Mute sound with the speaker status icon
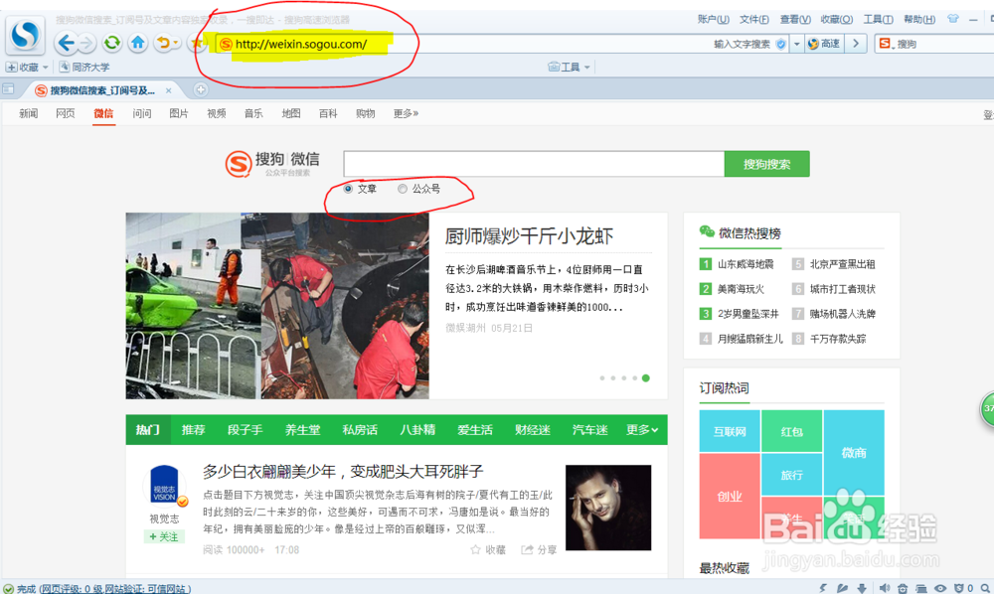Image resolution: width=994 pixels, height=594 pixels. click(x=885, y=588)
